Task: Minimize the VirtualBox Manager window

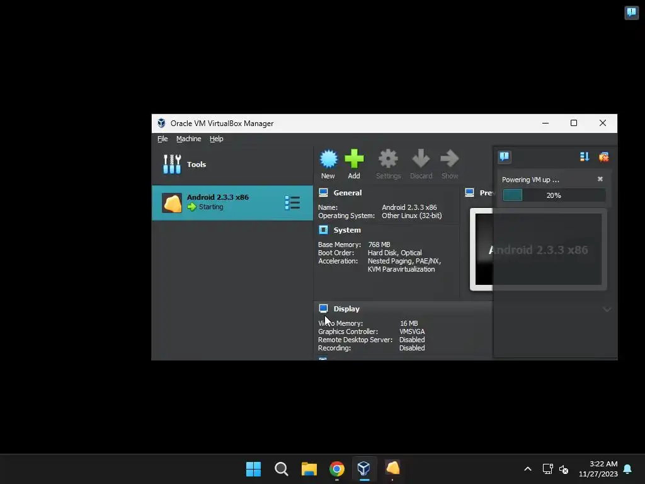Action: point(545,123)
